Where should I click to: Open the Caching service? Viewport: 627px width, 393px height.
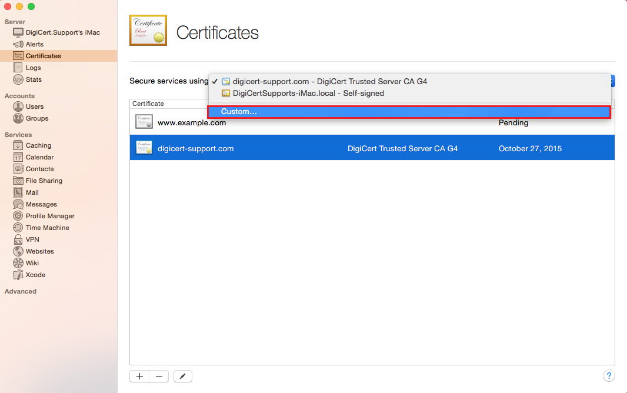click(x=38, y=145)
